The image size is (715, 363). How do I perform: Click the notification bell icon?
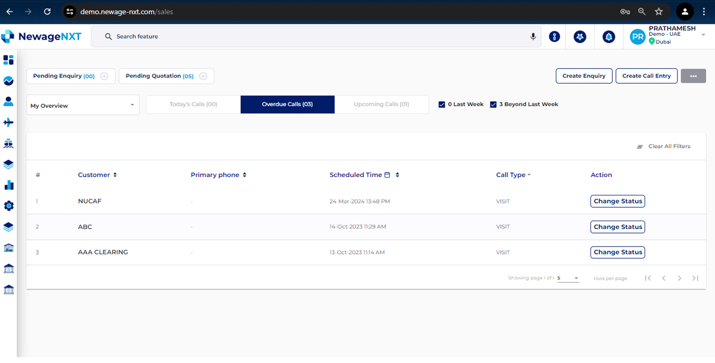pyautogui.click(x=608, y=37)
